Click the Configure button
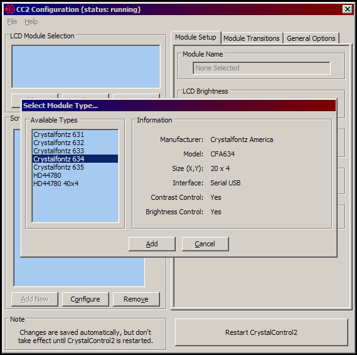This screenshot has height=355, width=357. click(x=85, y=299)
